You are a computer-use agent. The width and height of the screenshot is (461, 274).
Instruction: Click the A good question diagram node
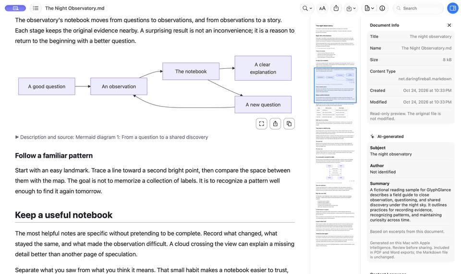tap(47, 86)
